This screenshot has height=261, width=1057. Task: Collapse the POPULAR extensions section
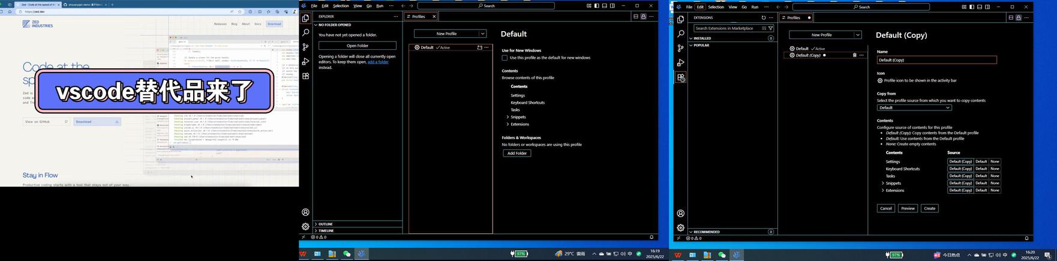coord(691,46)
